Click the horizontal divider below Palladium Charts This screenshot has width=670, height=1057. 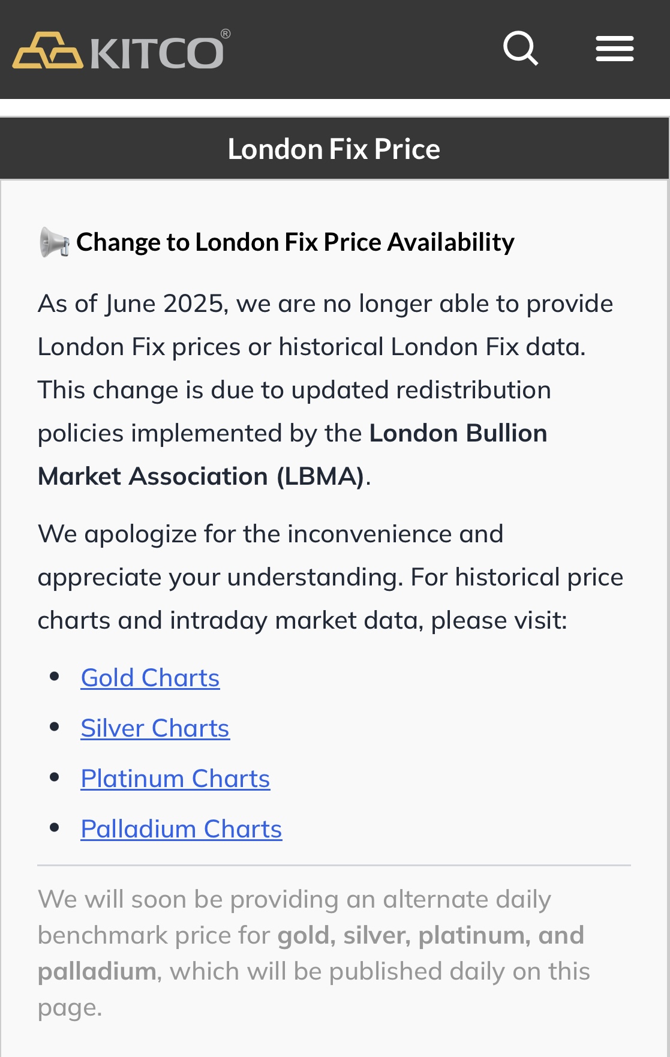tap(334, 865)
